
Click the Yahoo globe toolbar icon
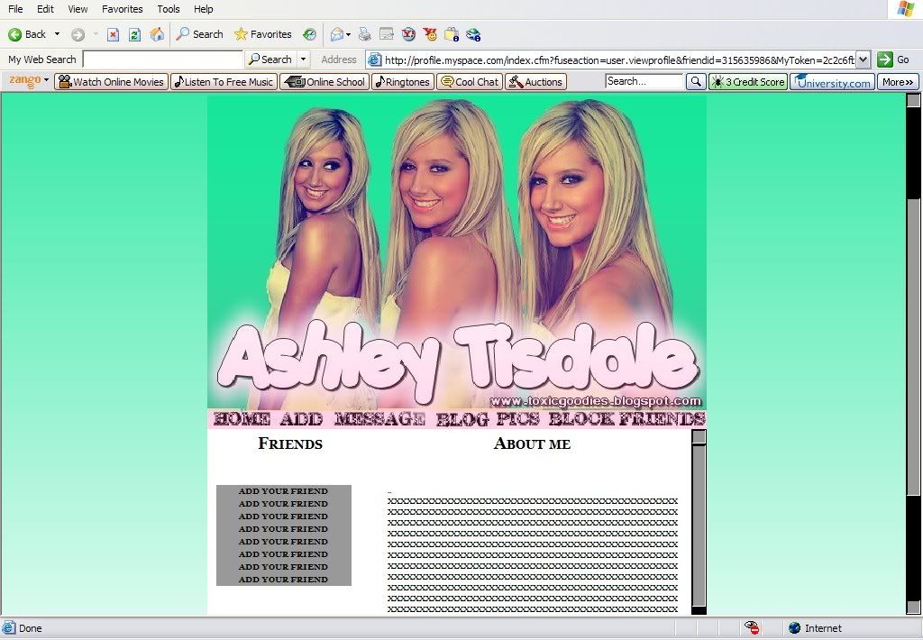click(x=408, y=35)
